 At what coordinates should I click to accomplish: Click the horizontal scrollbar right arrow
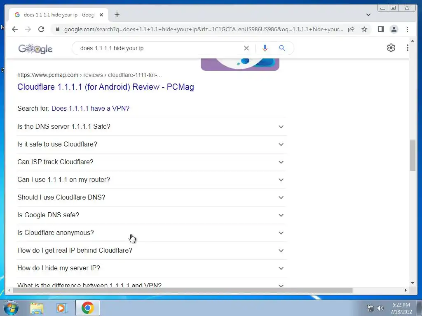(406, 290)
